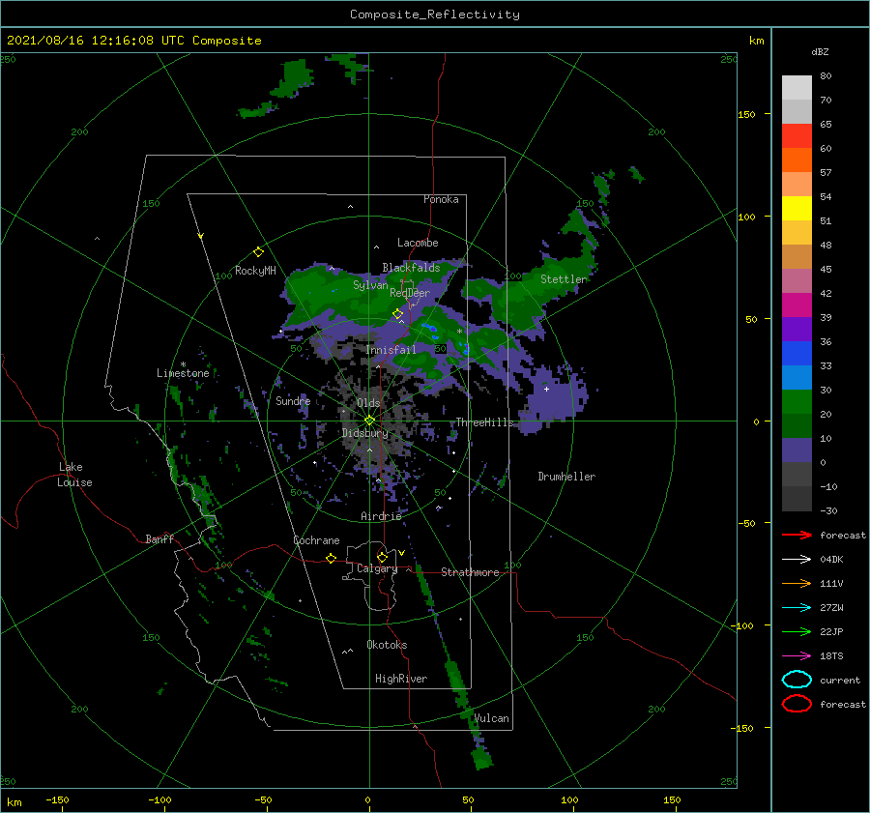870x813 pixels.
Task: Click the green 22JP arrow icon
Action: [x=797, y=631]
